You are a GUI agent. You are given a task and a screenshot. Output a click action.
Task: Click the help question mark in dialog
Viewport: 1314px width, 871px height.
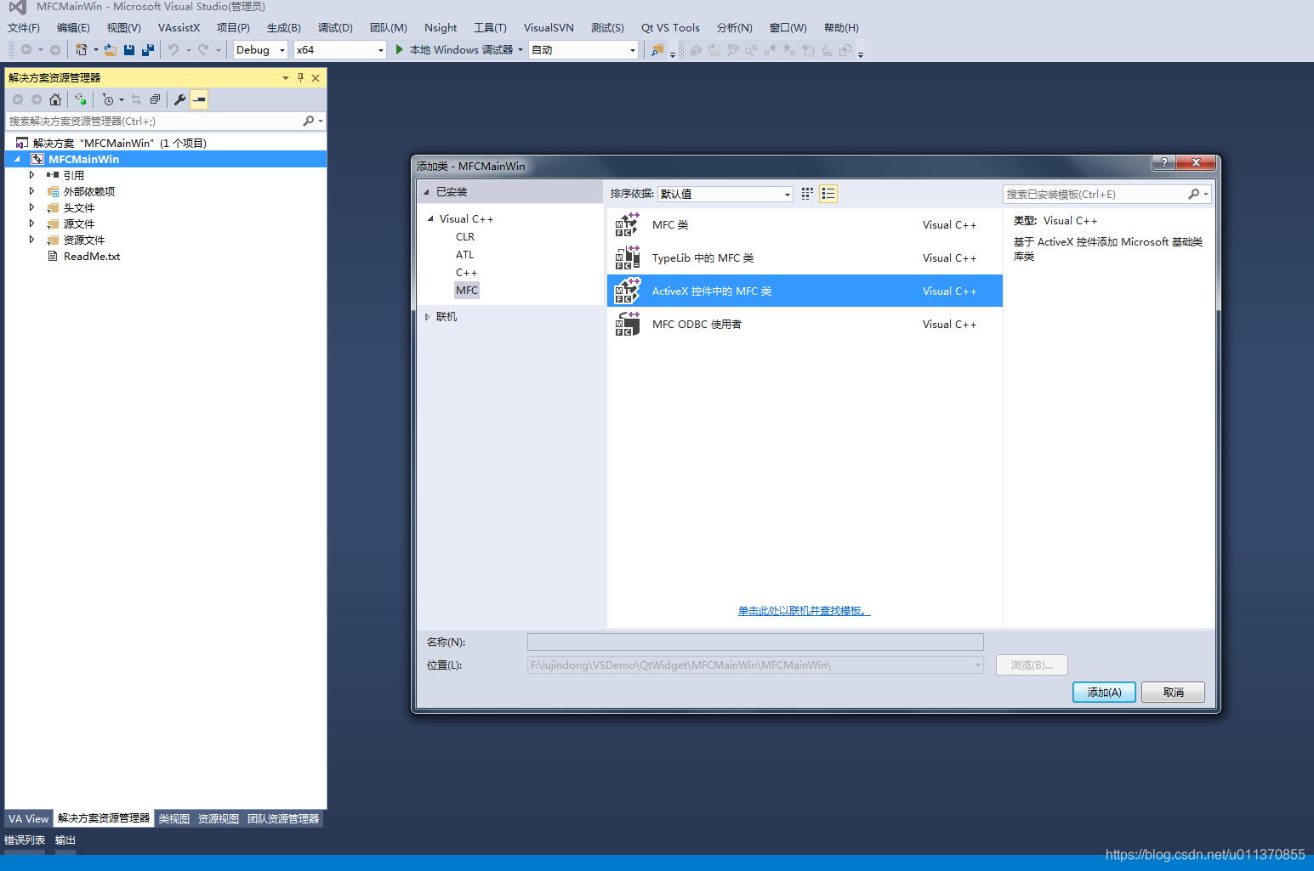1163,162
